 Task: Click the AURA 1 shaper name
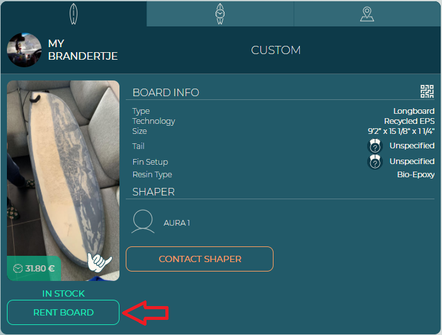(x=177, y=223)
